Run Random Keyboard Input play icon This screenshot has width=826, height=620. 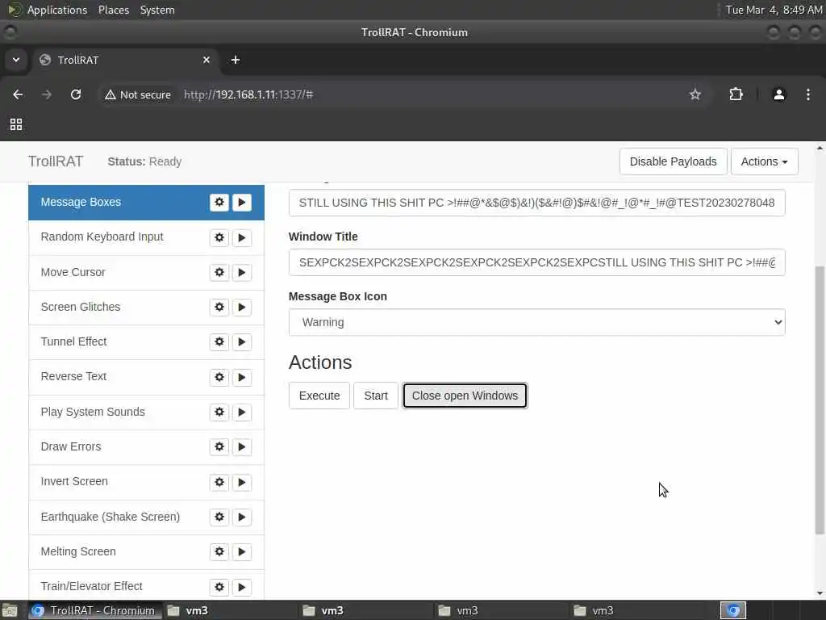tap(242, 238)
